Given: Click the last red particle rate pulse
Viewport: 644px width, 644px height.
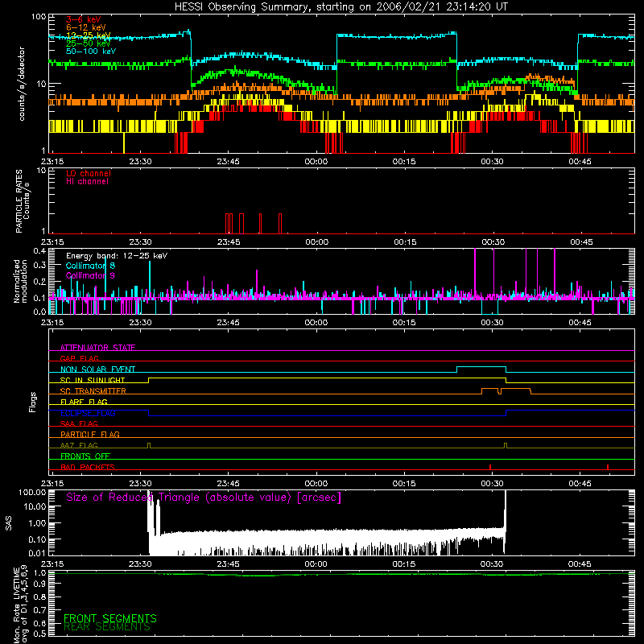Looking at the screenshot, I should click(280, 224).
